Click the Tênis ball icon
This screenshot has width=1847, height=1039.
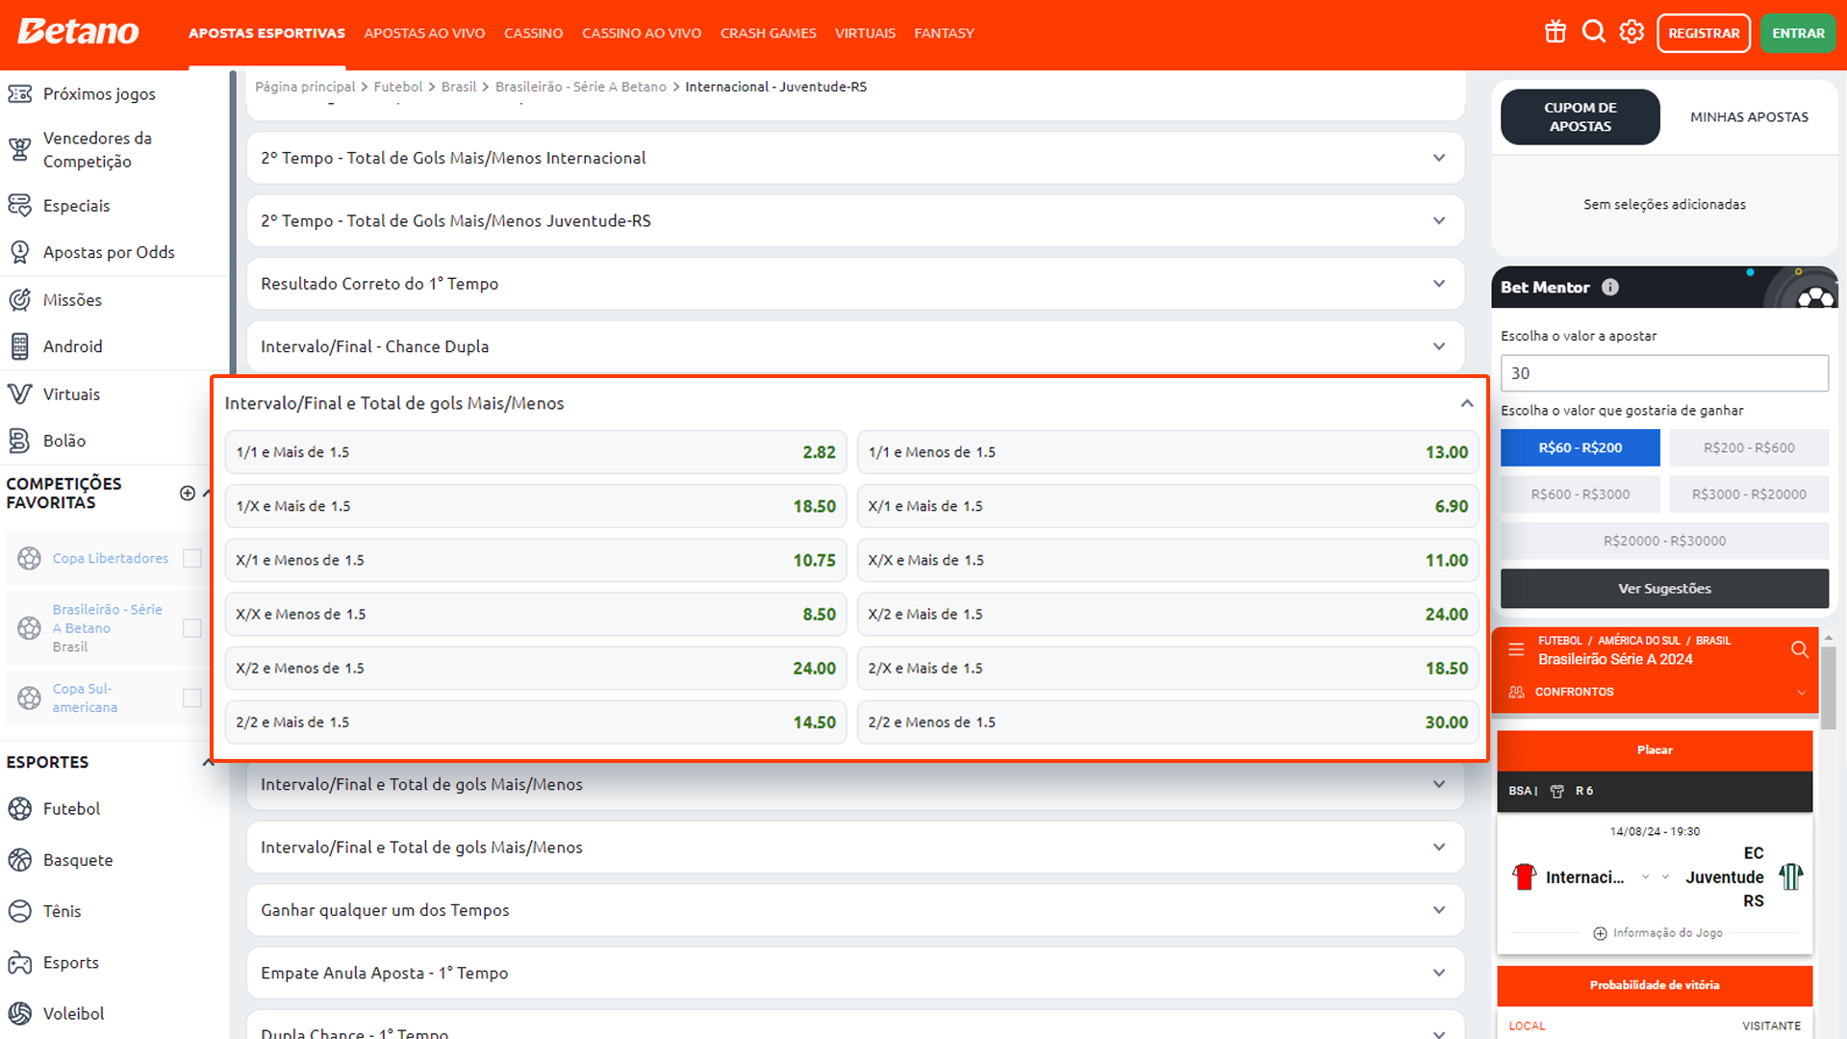pos(19,911)
